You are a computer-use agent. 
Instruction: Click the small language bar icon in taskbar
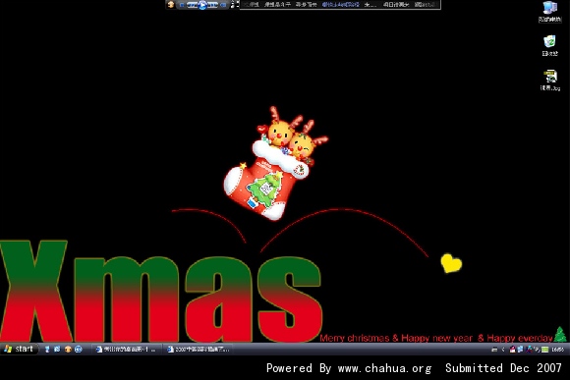point(494,350)
